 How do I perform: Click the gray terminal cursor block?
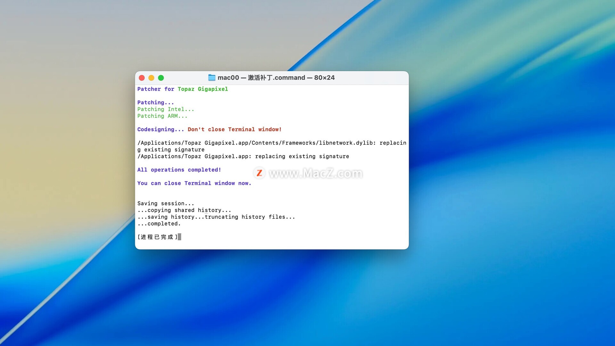click(180, 237)
